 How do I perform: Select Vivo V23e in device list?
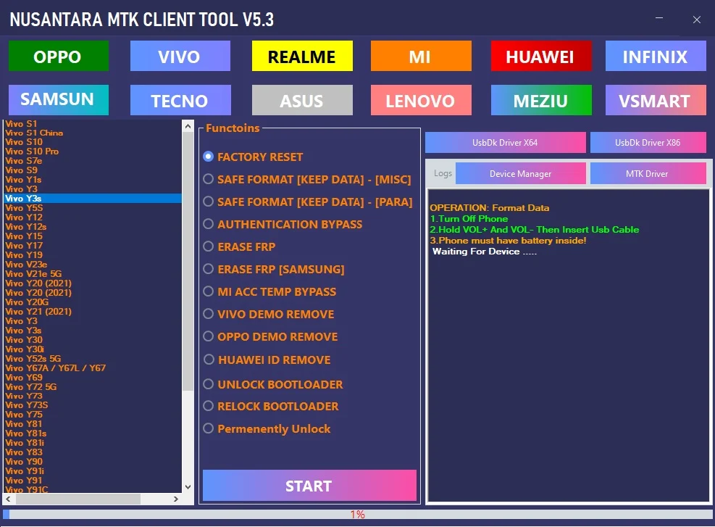93,264
